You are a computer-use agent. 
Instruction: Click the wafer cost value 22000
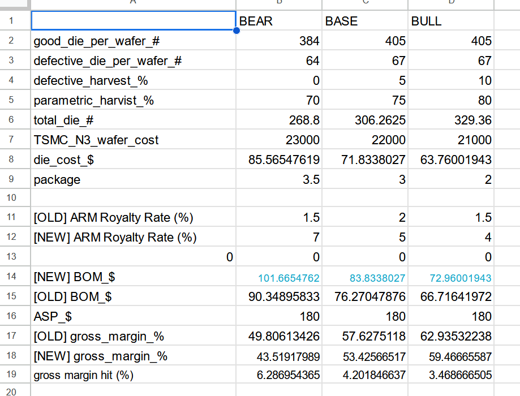(x=365, y=140)
